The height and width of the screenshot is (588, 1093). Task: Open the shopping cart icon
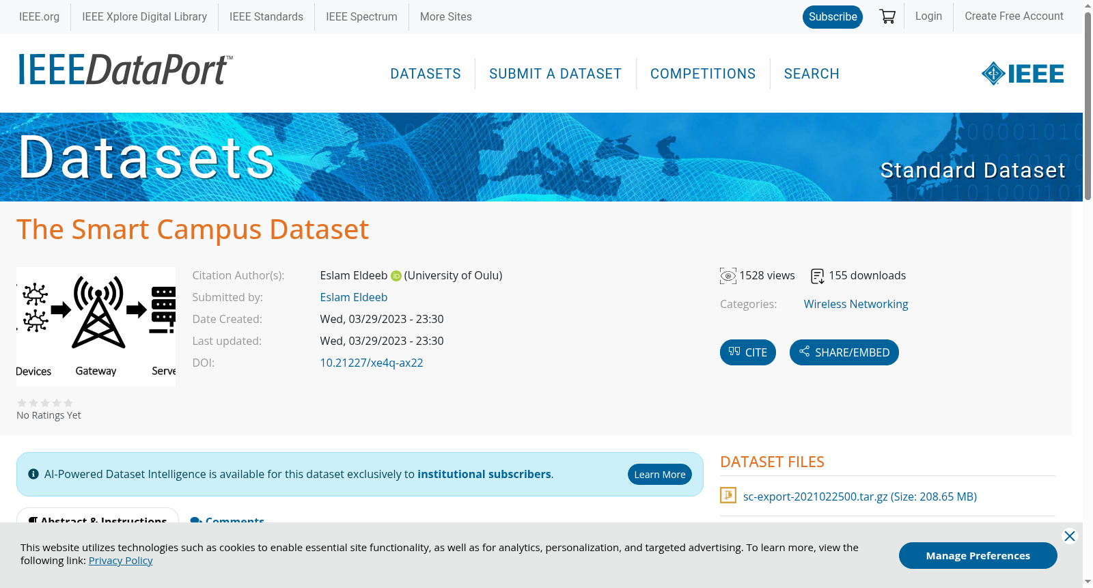pyautogui.click(x=887, y=16)
